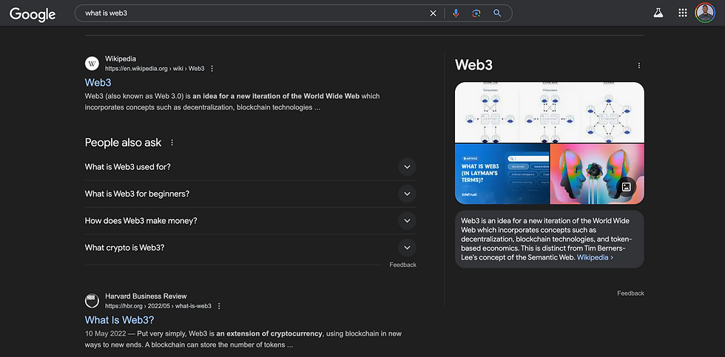
Task: Expand 'How does Web3 make money?'
Action: coord(251,221)
